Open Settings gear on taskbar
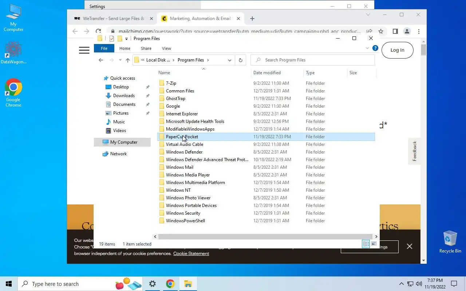Image resolution: width=466 pixels, height=291 pixels. (153, 284)
